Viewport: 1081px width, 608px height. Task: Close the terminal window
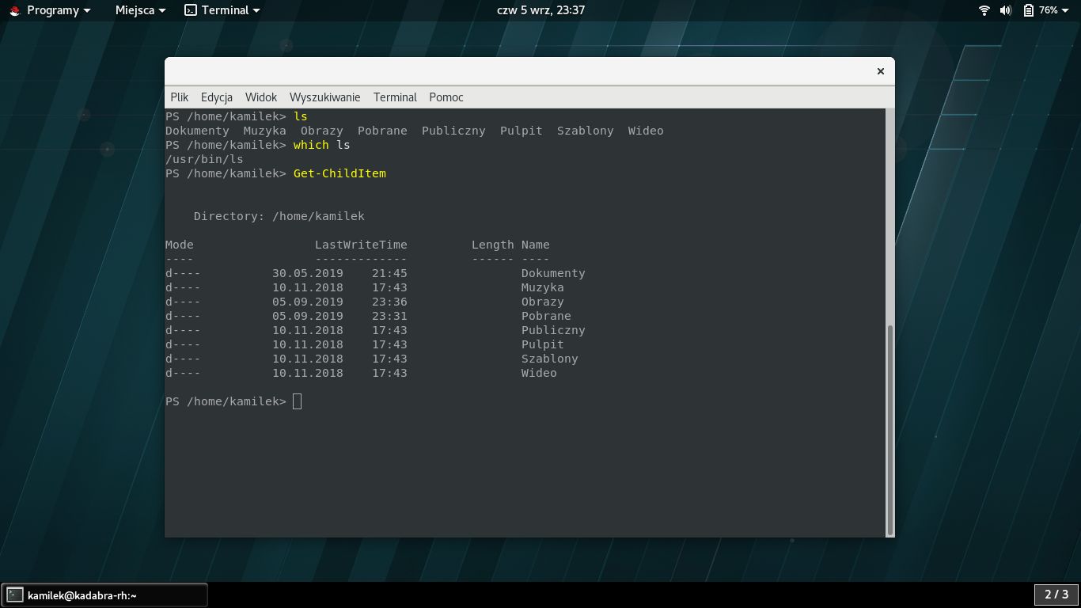tap(880, 71)
